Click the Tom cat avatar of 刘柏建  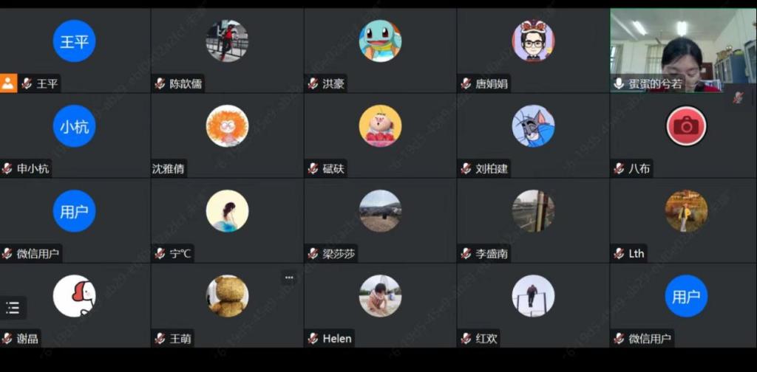[533, 126]
